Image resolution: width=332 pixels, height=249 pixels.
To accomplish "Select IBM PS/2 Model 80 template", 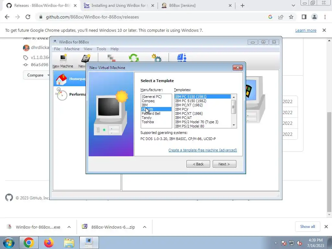I will click(x=203, y=126).
